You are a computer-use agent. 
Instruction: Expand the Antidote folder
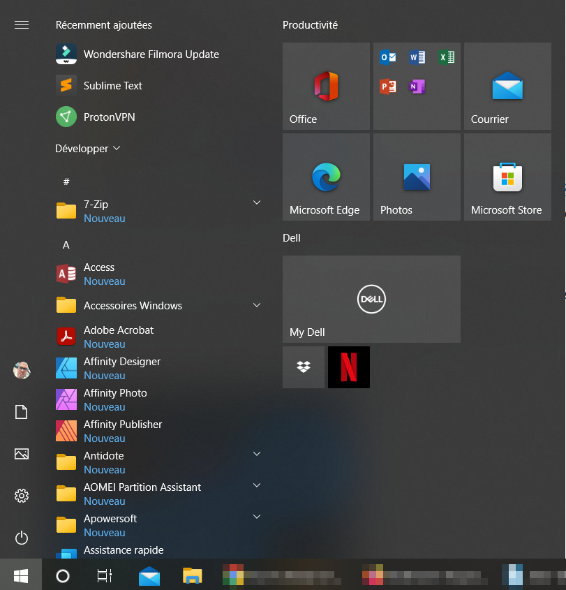click(257, 454)
